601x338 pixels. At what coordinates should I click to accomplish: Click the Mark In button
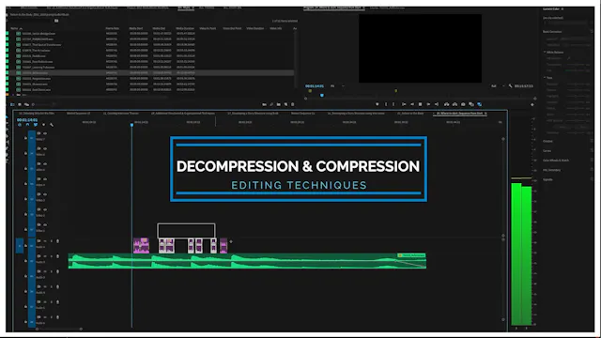[386, 104]
